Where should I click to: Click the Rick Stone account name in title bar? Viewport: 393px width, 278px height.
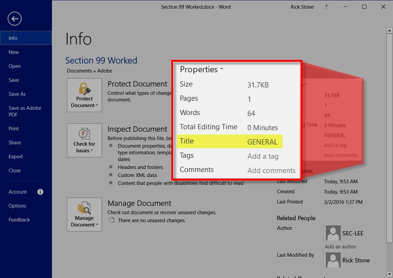(302, 7)
